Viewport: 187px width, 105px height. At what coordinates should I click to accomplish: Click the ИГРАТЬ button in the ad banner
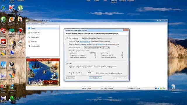51,82
